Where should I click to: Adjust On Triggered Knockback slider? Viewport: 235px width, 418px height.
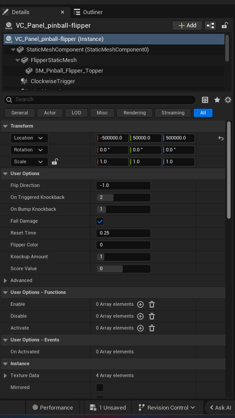click(x=123, y=198)
